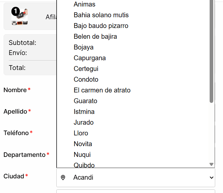This screenshot has height=193, width=223.
Task: Click the dropdown list scroll-down arrow
Action: click(x=212, y=164)
